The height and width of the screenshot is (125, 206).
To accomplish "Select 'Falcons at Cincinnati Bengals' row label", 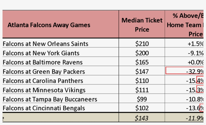I will [x=44, y=108].
